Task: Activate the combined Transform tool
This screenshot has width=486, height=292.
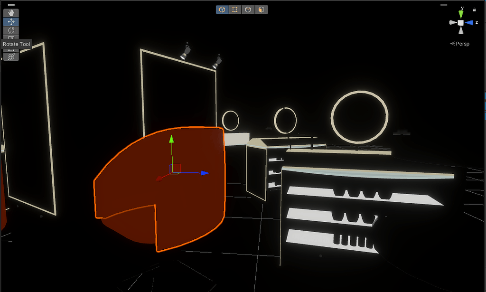Action: [x=11, y=56]
